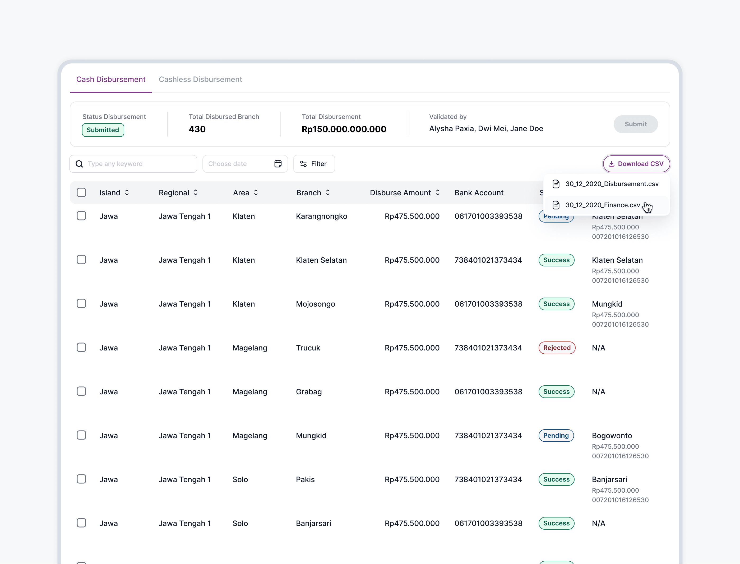Screen dimensions: 740x564
Task: Open the Filter button
Action: [x=314, y=164]
